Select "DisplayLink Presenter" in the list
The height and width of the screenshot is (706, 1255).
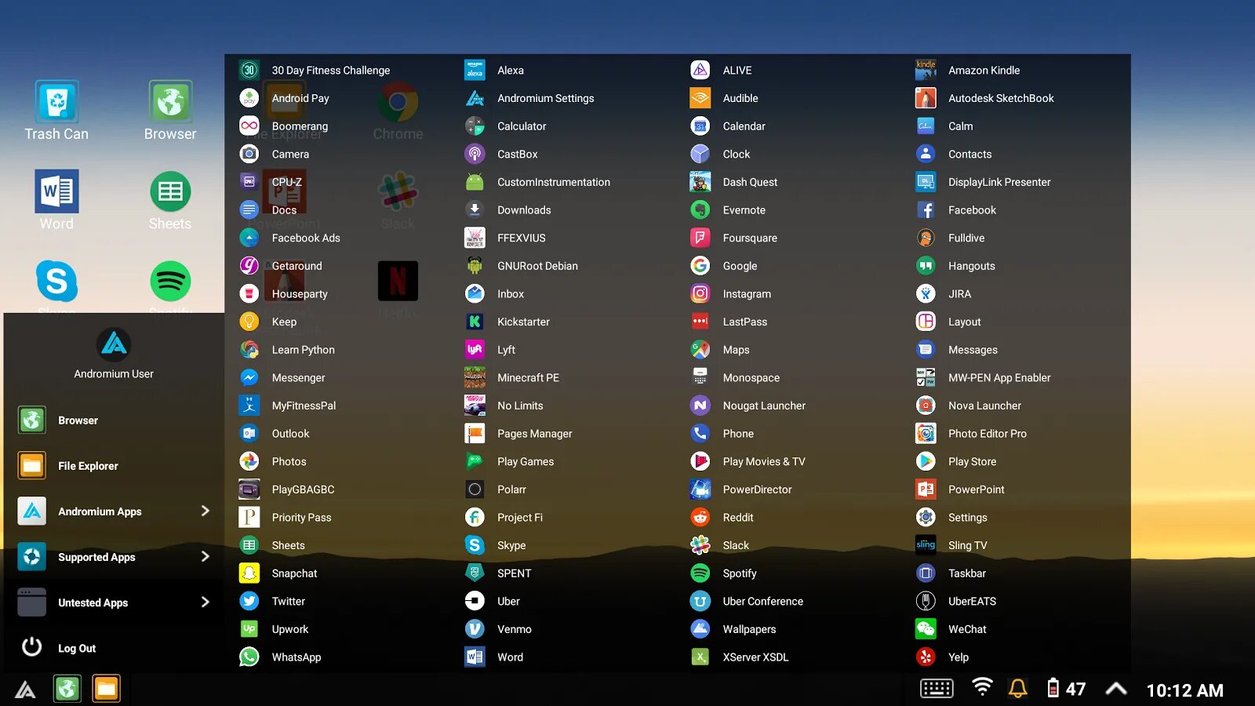coord(984,181)
